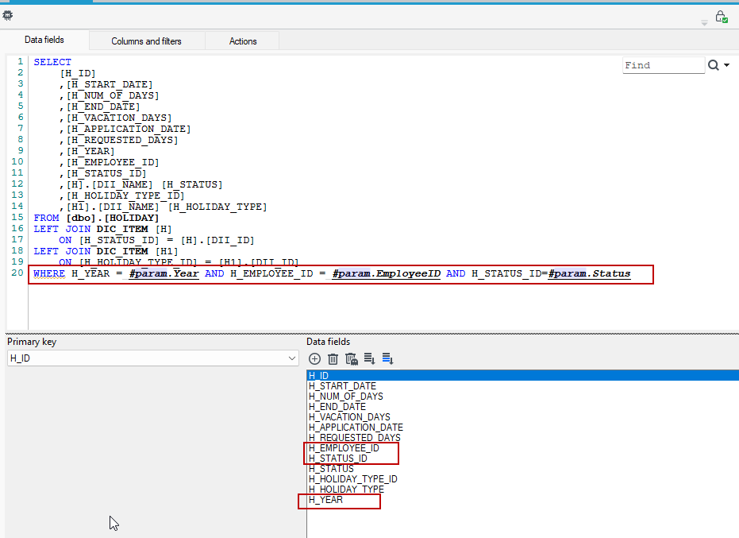Click the magnifier search icon beside Find

[714, 65]
